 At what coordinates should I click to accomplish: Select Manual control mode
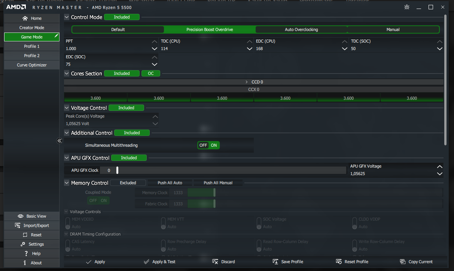393,29
